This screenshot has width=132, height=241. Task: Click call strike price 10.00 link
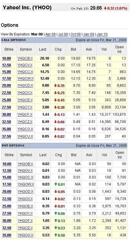click(x=6, y=58)
